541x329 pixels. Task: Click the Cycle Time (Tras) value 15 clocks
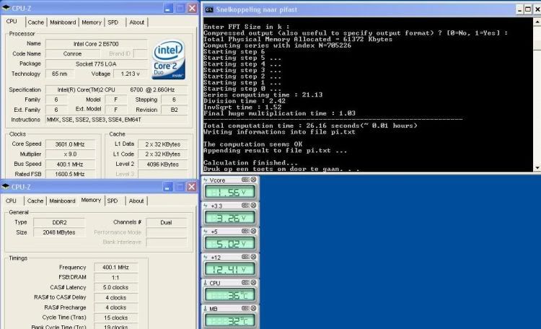tap(115, 317)
